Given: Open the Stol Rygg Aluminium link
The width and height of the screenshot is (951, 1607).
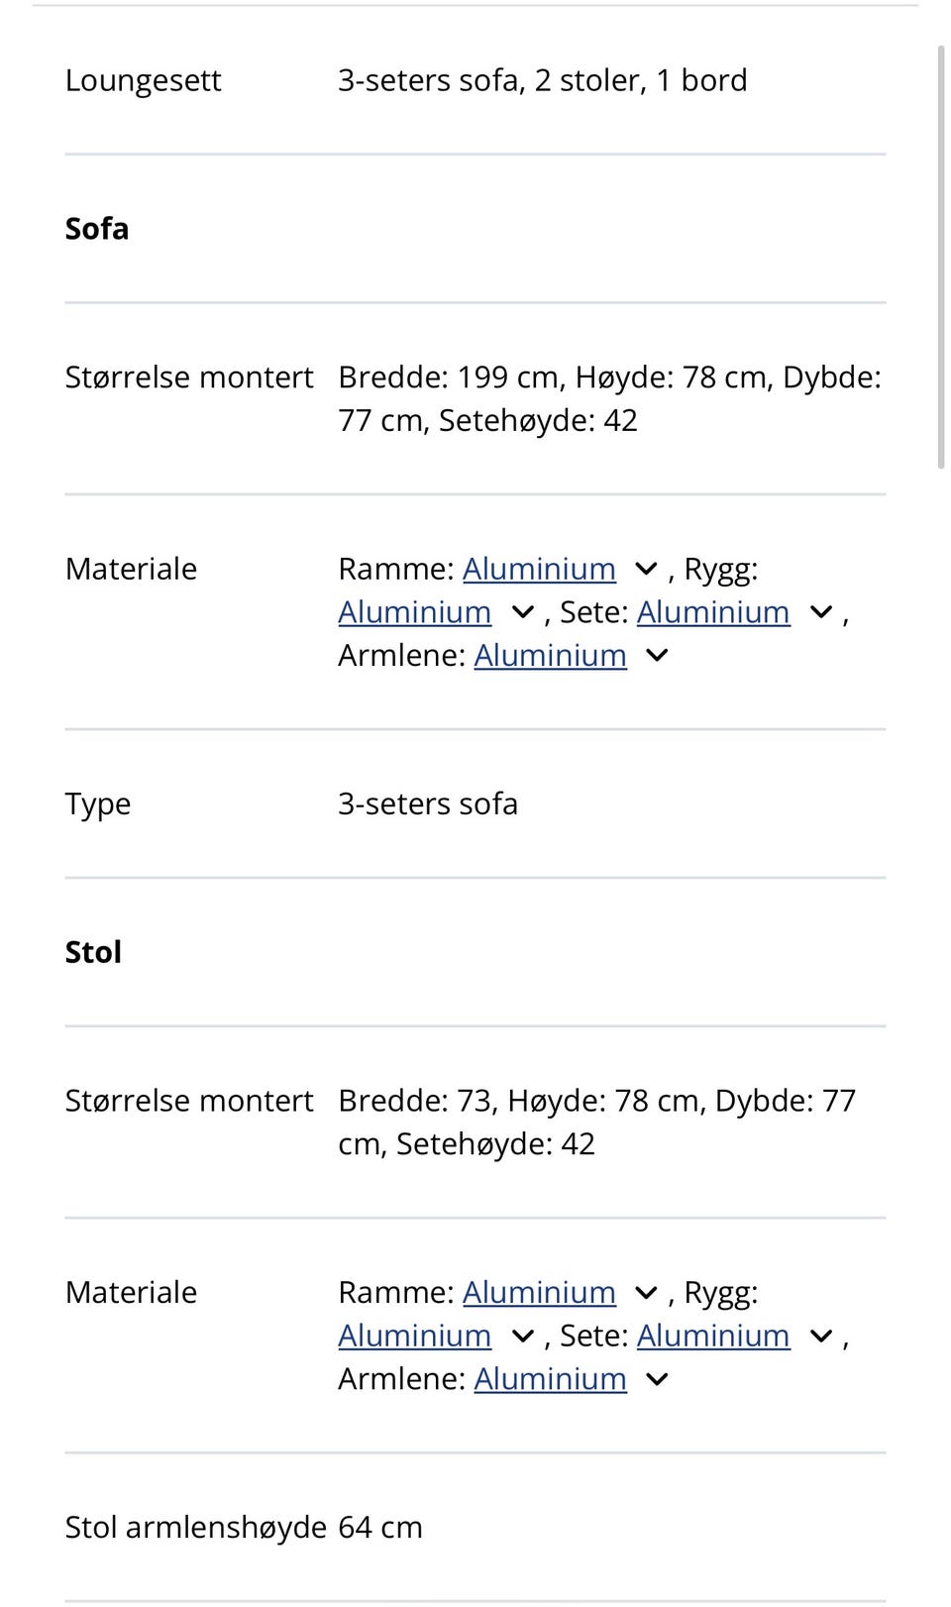Looking at the screenshot, I should (x=414, y=1336).
